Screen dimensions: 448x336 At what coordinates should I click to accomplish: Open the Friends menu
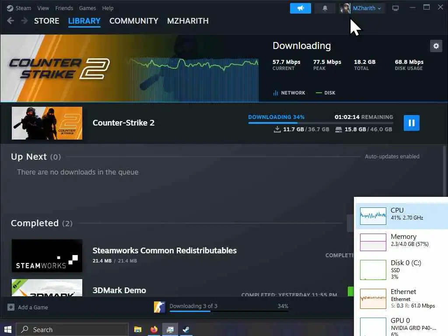tap(64, 8)
